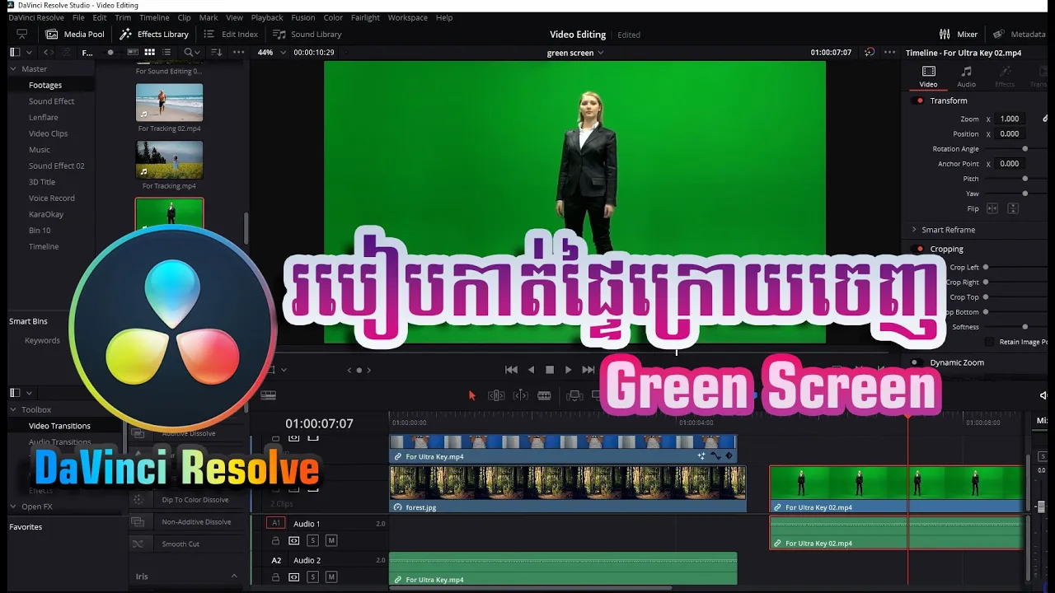Viewport: 1055px width, 593px height.
Task: Switch to the Inspector Audio tab
Action: (x=966, y=77)
